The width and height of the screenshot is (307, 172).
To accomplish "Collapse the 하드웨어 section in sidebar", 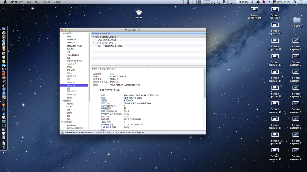I will 62,34.
